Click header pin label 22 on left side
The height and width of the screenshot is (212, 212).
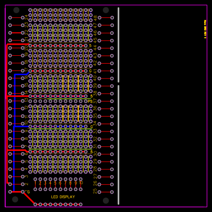[26, 32]
